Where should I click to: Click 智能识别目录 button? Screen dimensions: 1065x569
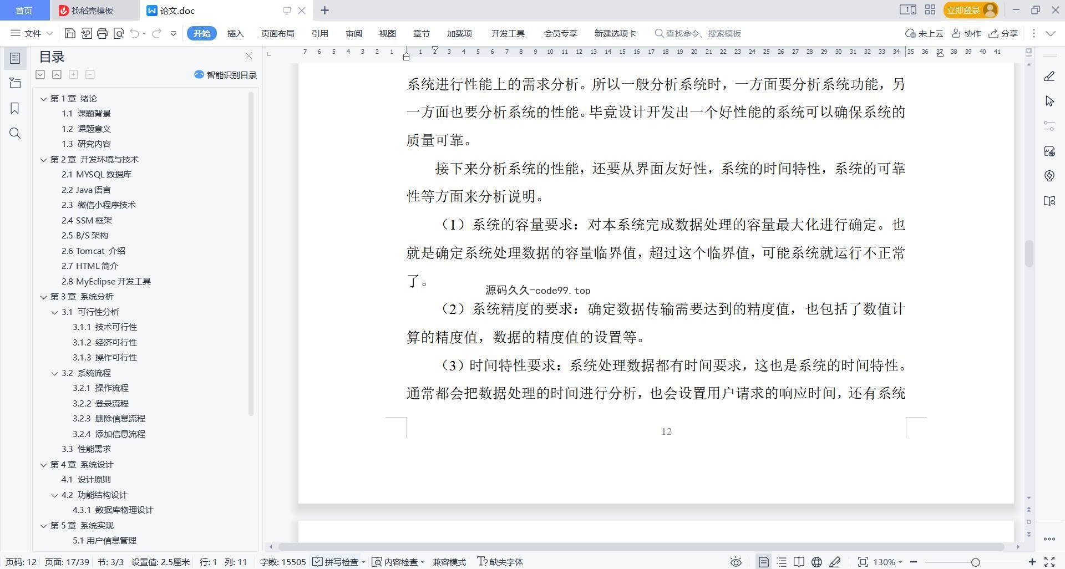coord(225,75)
